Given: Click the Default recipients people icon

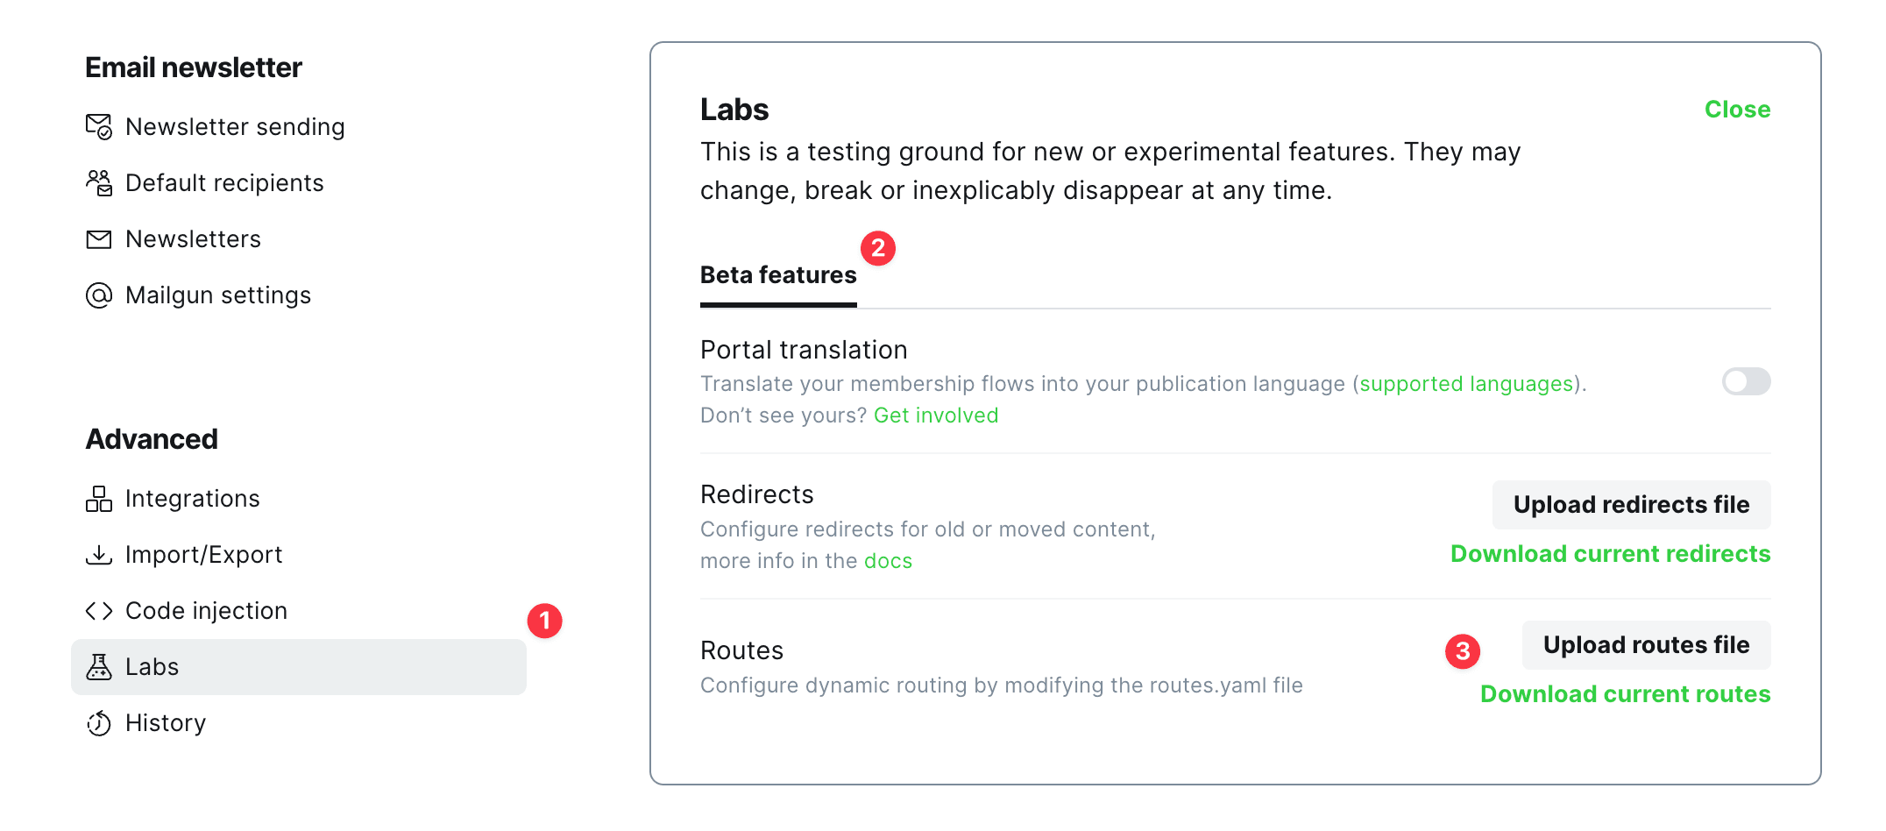Looking at the screenshot, I should [x=99, y=183].
